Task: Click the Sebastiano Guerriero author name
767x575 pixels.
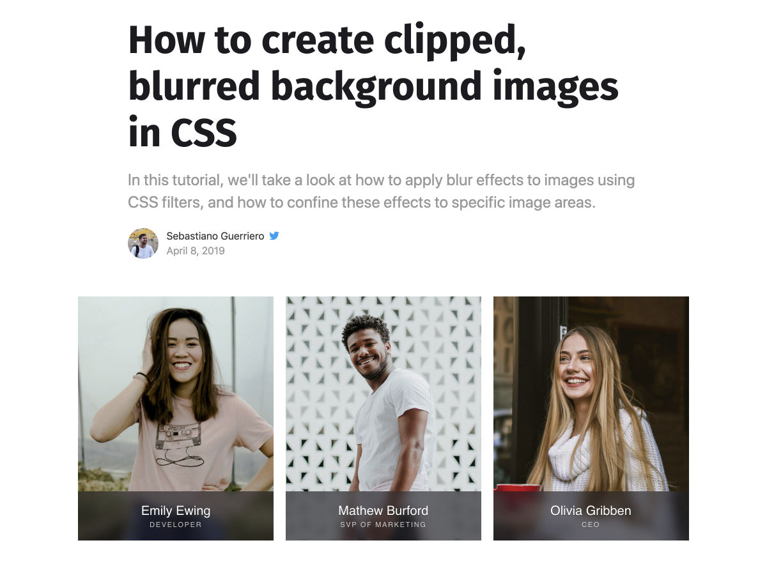Action: [215, 236]
